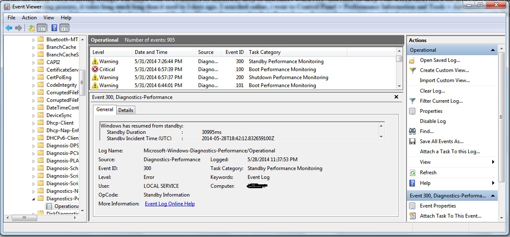Collapse the Diagnostics-Pe tree node
The width and height of the screenshot is (510, 237).
pyautogui.click(x=34, y=199)
